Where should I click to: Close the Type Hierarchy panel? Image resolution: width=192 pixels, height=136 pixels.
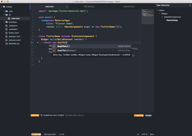tap(190, 5)
